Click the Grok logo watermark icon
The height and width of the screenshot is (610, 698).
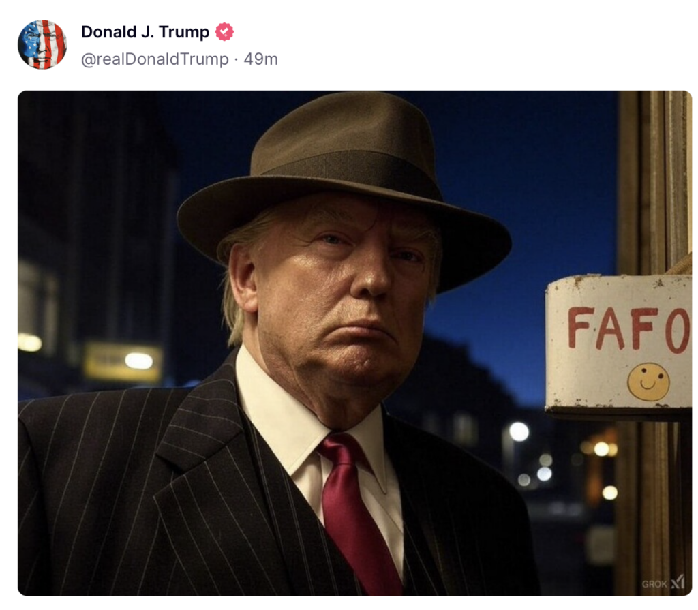coord(678,581)
